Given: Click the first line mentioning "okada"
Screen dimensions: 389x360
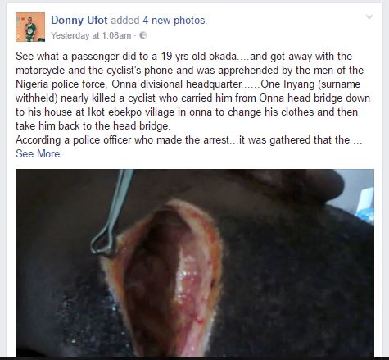Looking at the screenshot, I should (x=183, y=57).
